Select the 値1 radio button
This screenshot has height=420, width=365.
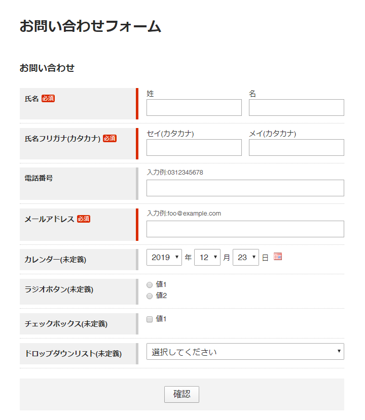click(150, 285)
